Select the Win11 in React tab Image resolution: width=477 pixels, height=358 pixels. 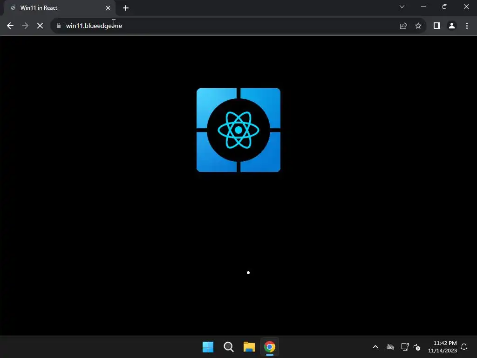pyautogui.click(x=59, y=8)
